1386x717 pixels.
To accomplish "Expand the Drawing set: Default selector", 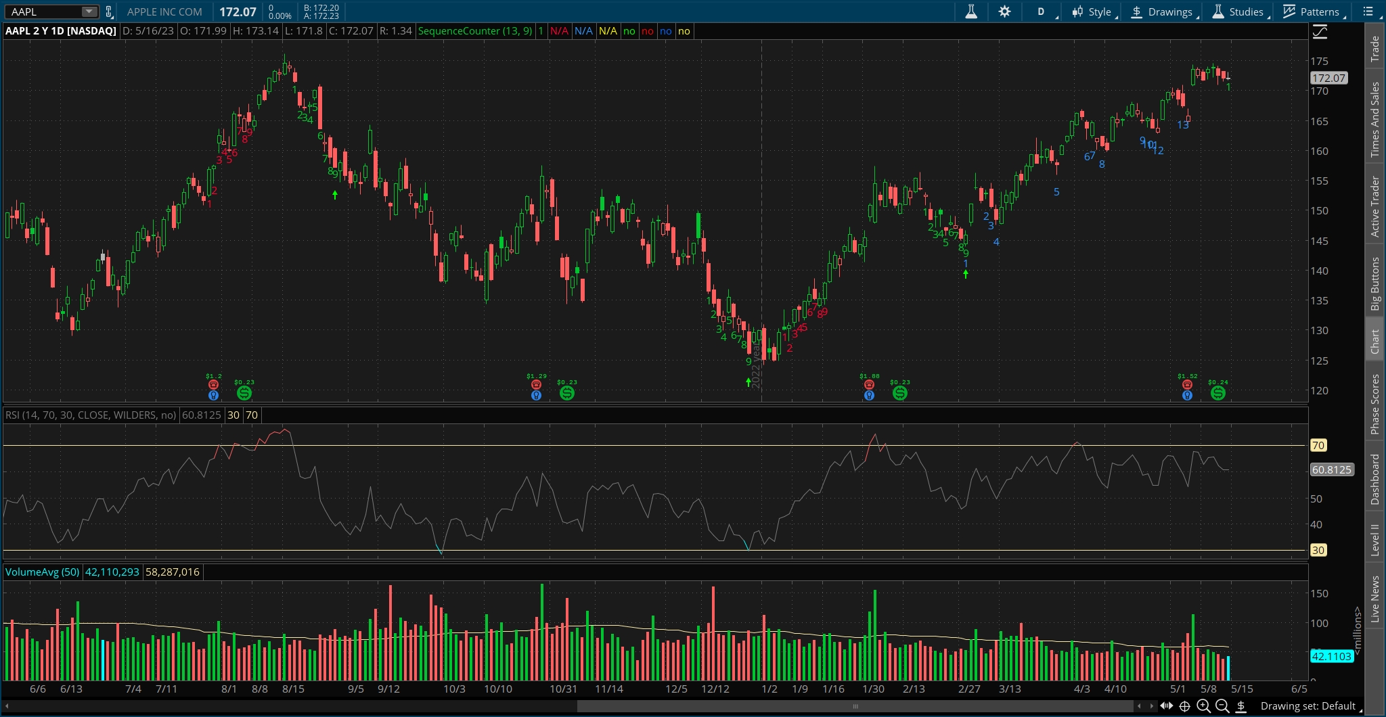I will pos(1307,706).
